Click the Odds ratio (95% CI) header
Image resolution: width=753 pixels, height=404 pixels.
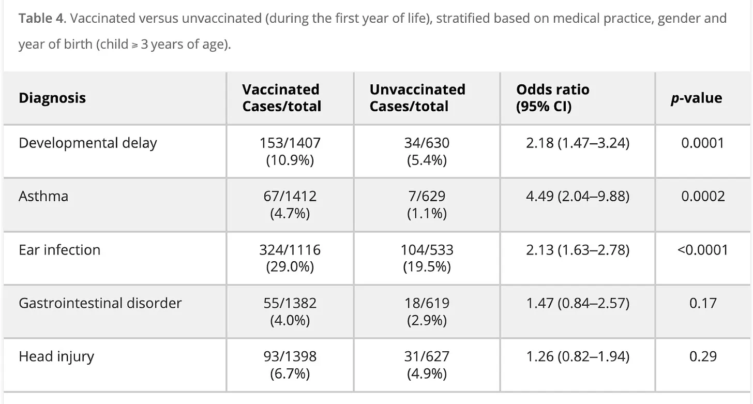coord(552,98)
